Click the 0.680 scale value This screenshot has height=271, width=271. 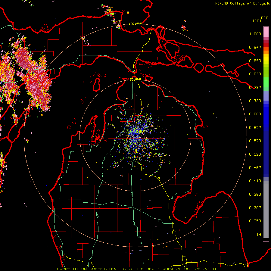[x=255, y=114]
